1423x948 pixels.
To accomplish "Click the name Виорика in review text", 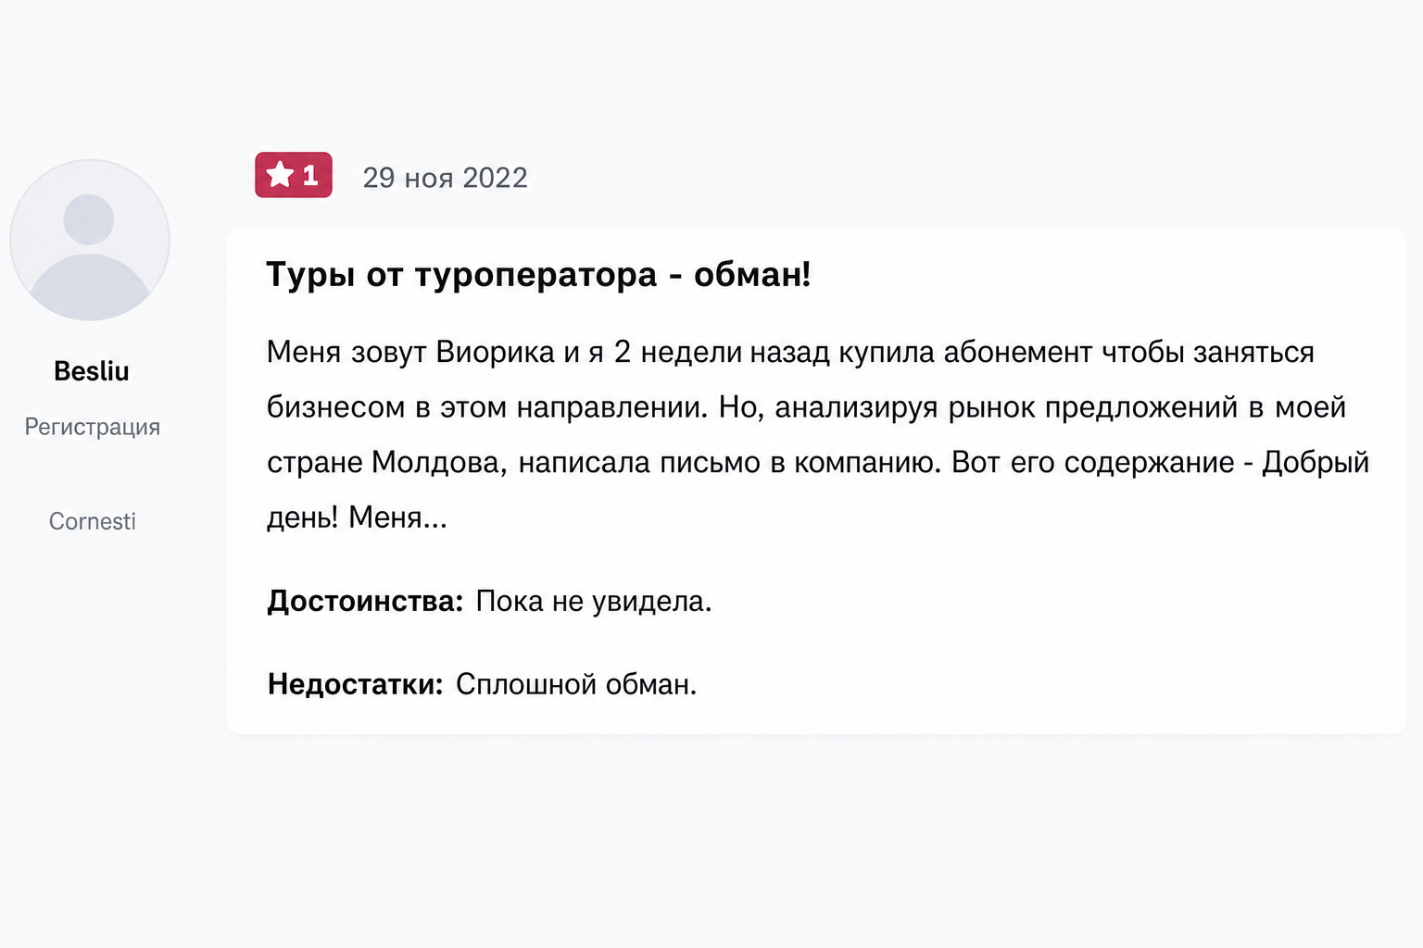I will pos(495,352).
